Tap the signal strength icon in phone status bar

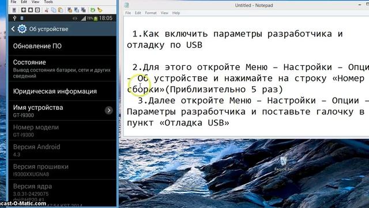[x=84, y=18]
